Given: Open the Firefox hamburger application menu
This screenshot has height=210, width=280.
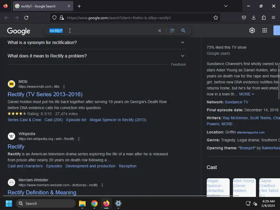Looking at the screenshot, I should [x=273, y=17].
